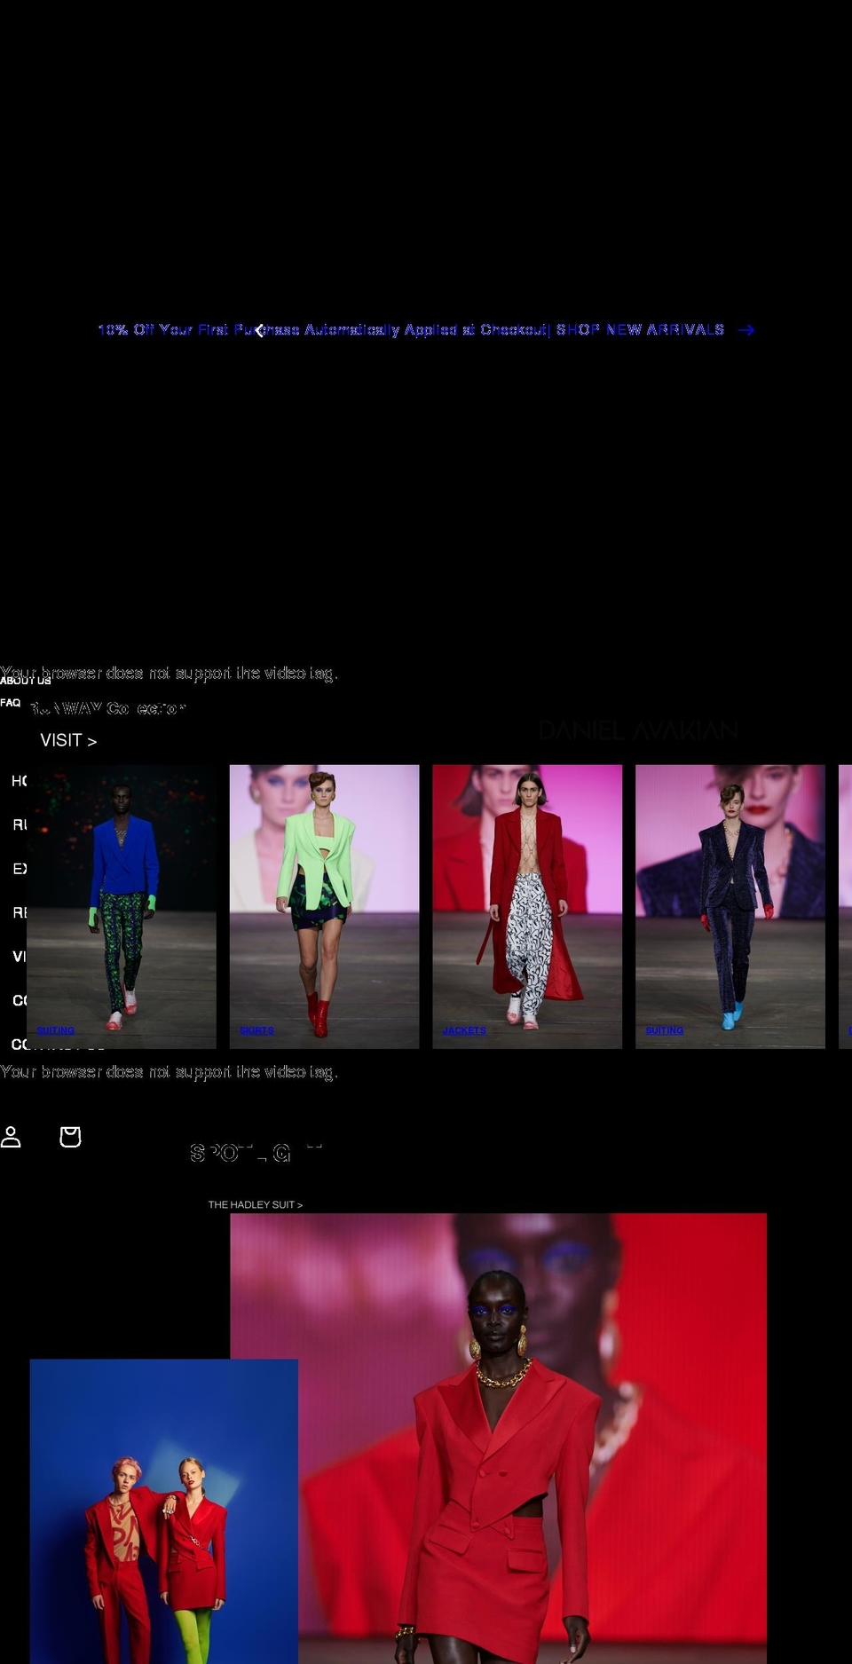852x1664 pixels.
Task: Open the ABOUT US link
Action: [26, 681]
